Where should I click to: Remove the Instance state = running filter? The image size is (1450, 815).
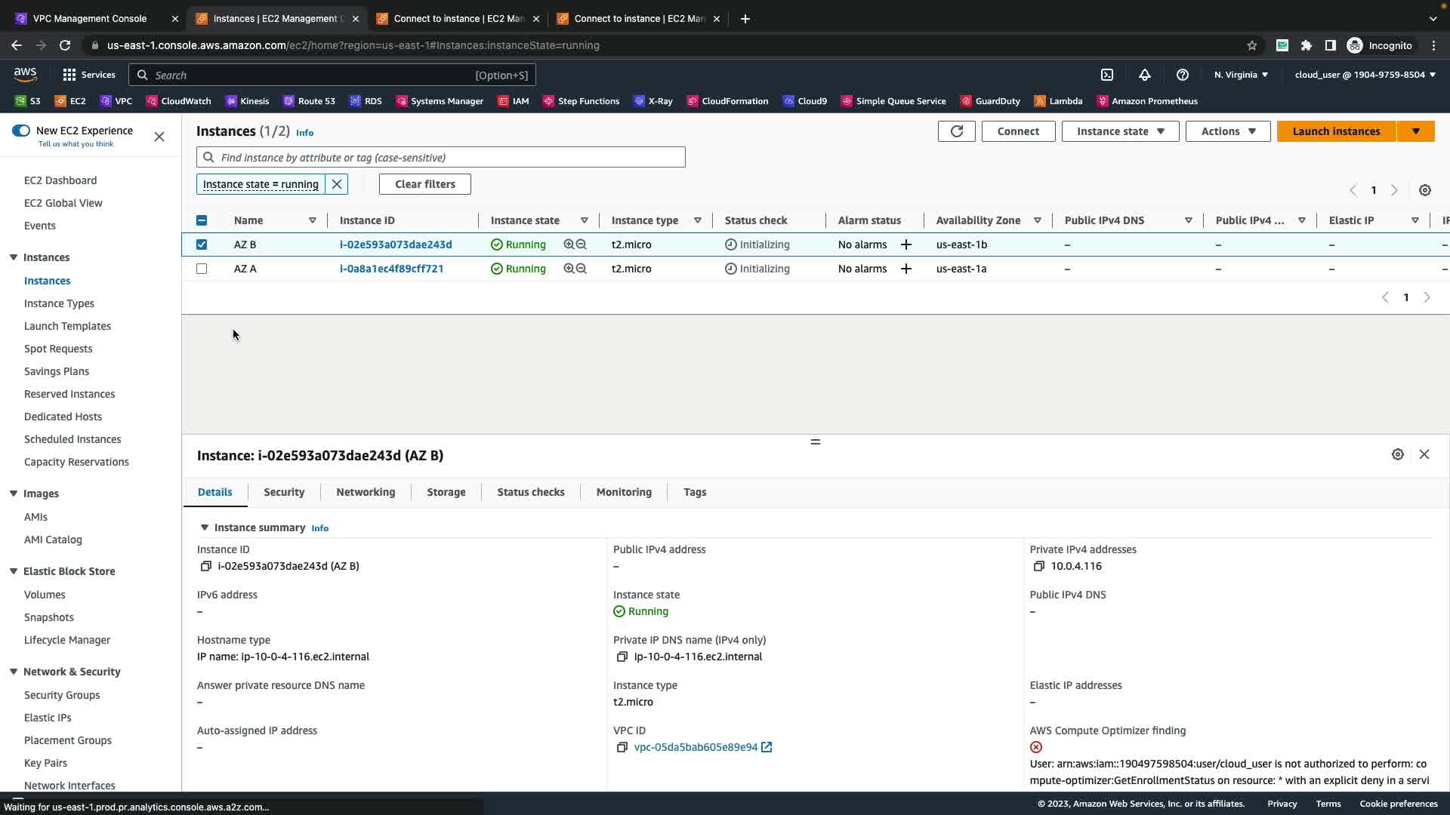click(337, 184)
